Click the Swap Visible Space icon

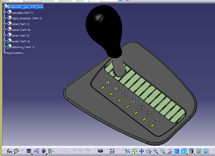click(206, 151)
